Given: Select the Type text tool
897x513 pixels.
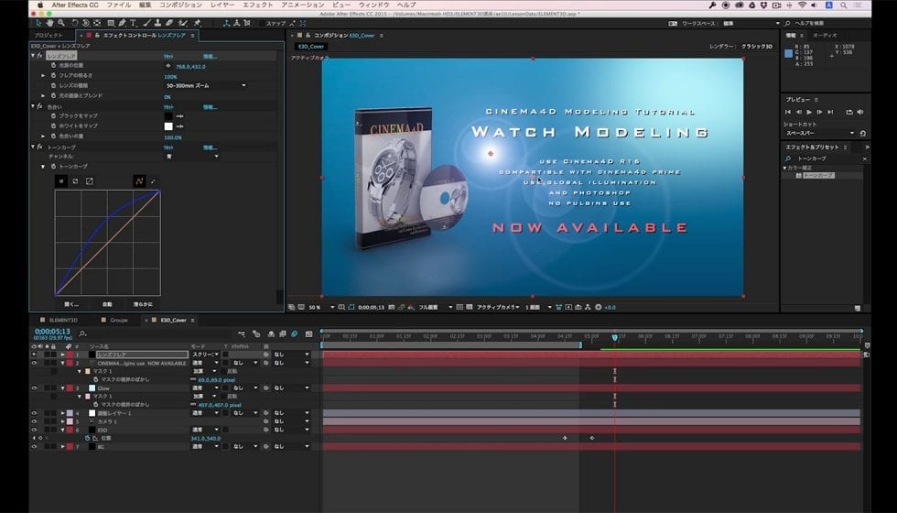Looking at the screenshot, I should click(133, 23).
